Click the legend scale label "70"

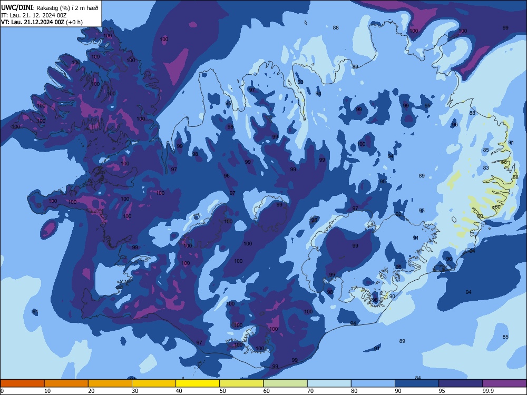310,391
